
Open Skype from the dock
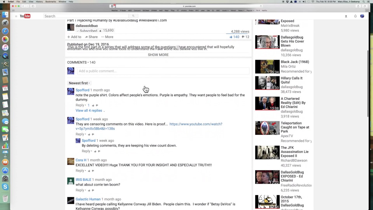click(x=5, y=187)
